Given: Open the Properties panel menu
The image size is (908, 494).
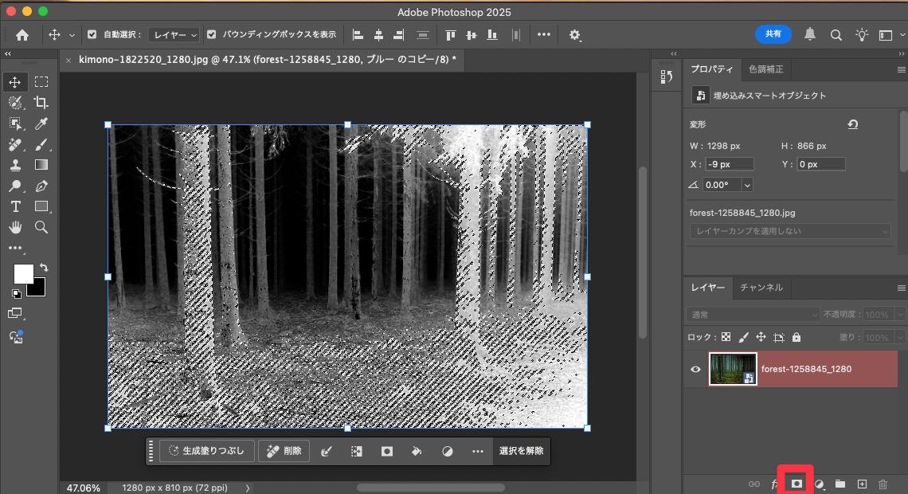Looking at the screenshot, I should point(901,69).
